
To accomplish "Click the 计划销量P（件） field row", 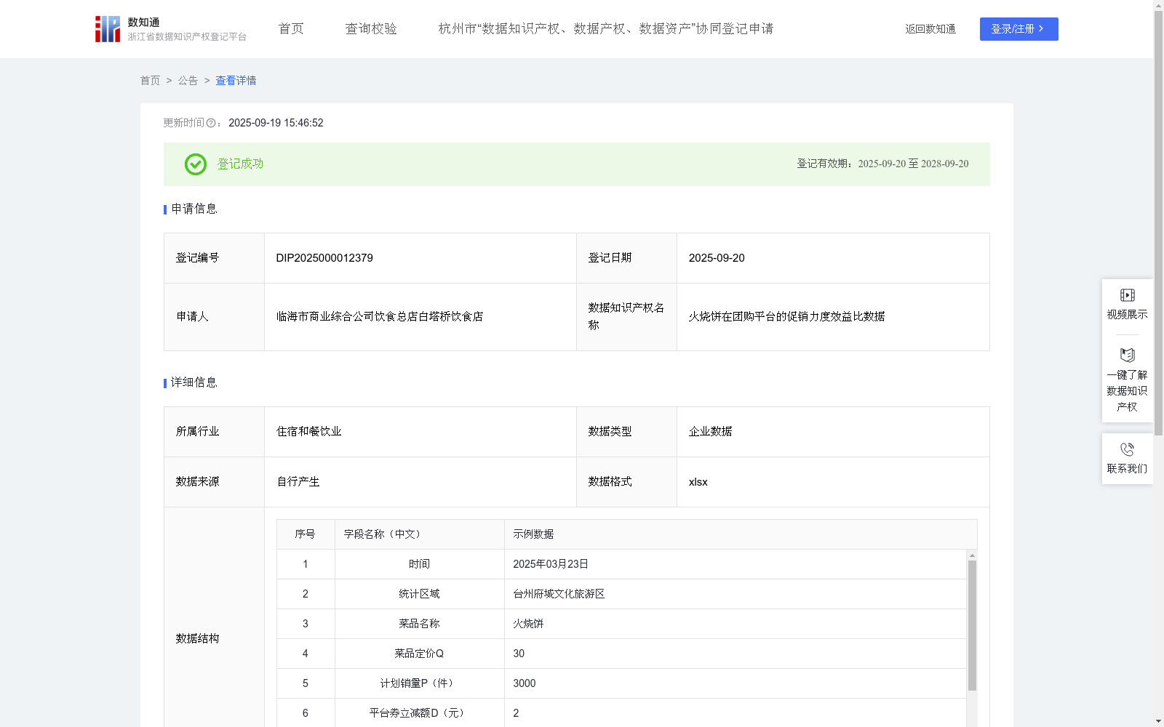I will [x=621, y=683].
